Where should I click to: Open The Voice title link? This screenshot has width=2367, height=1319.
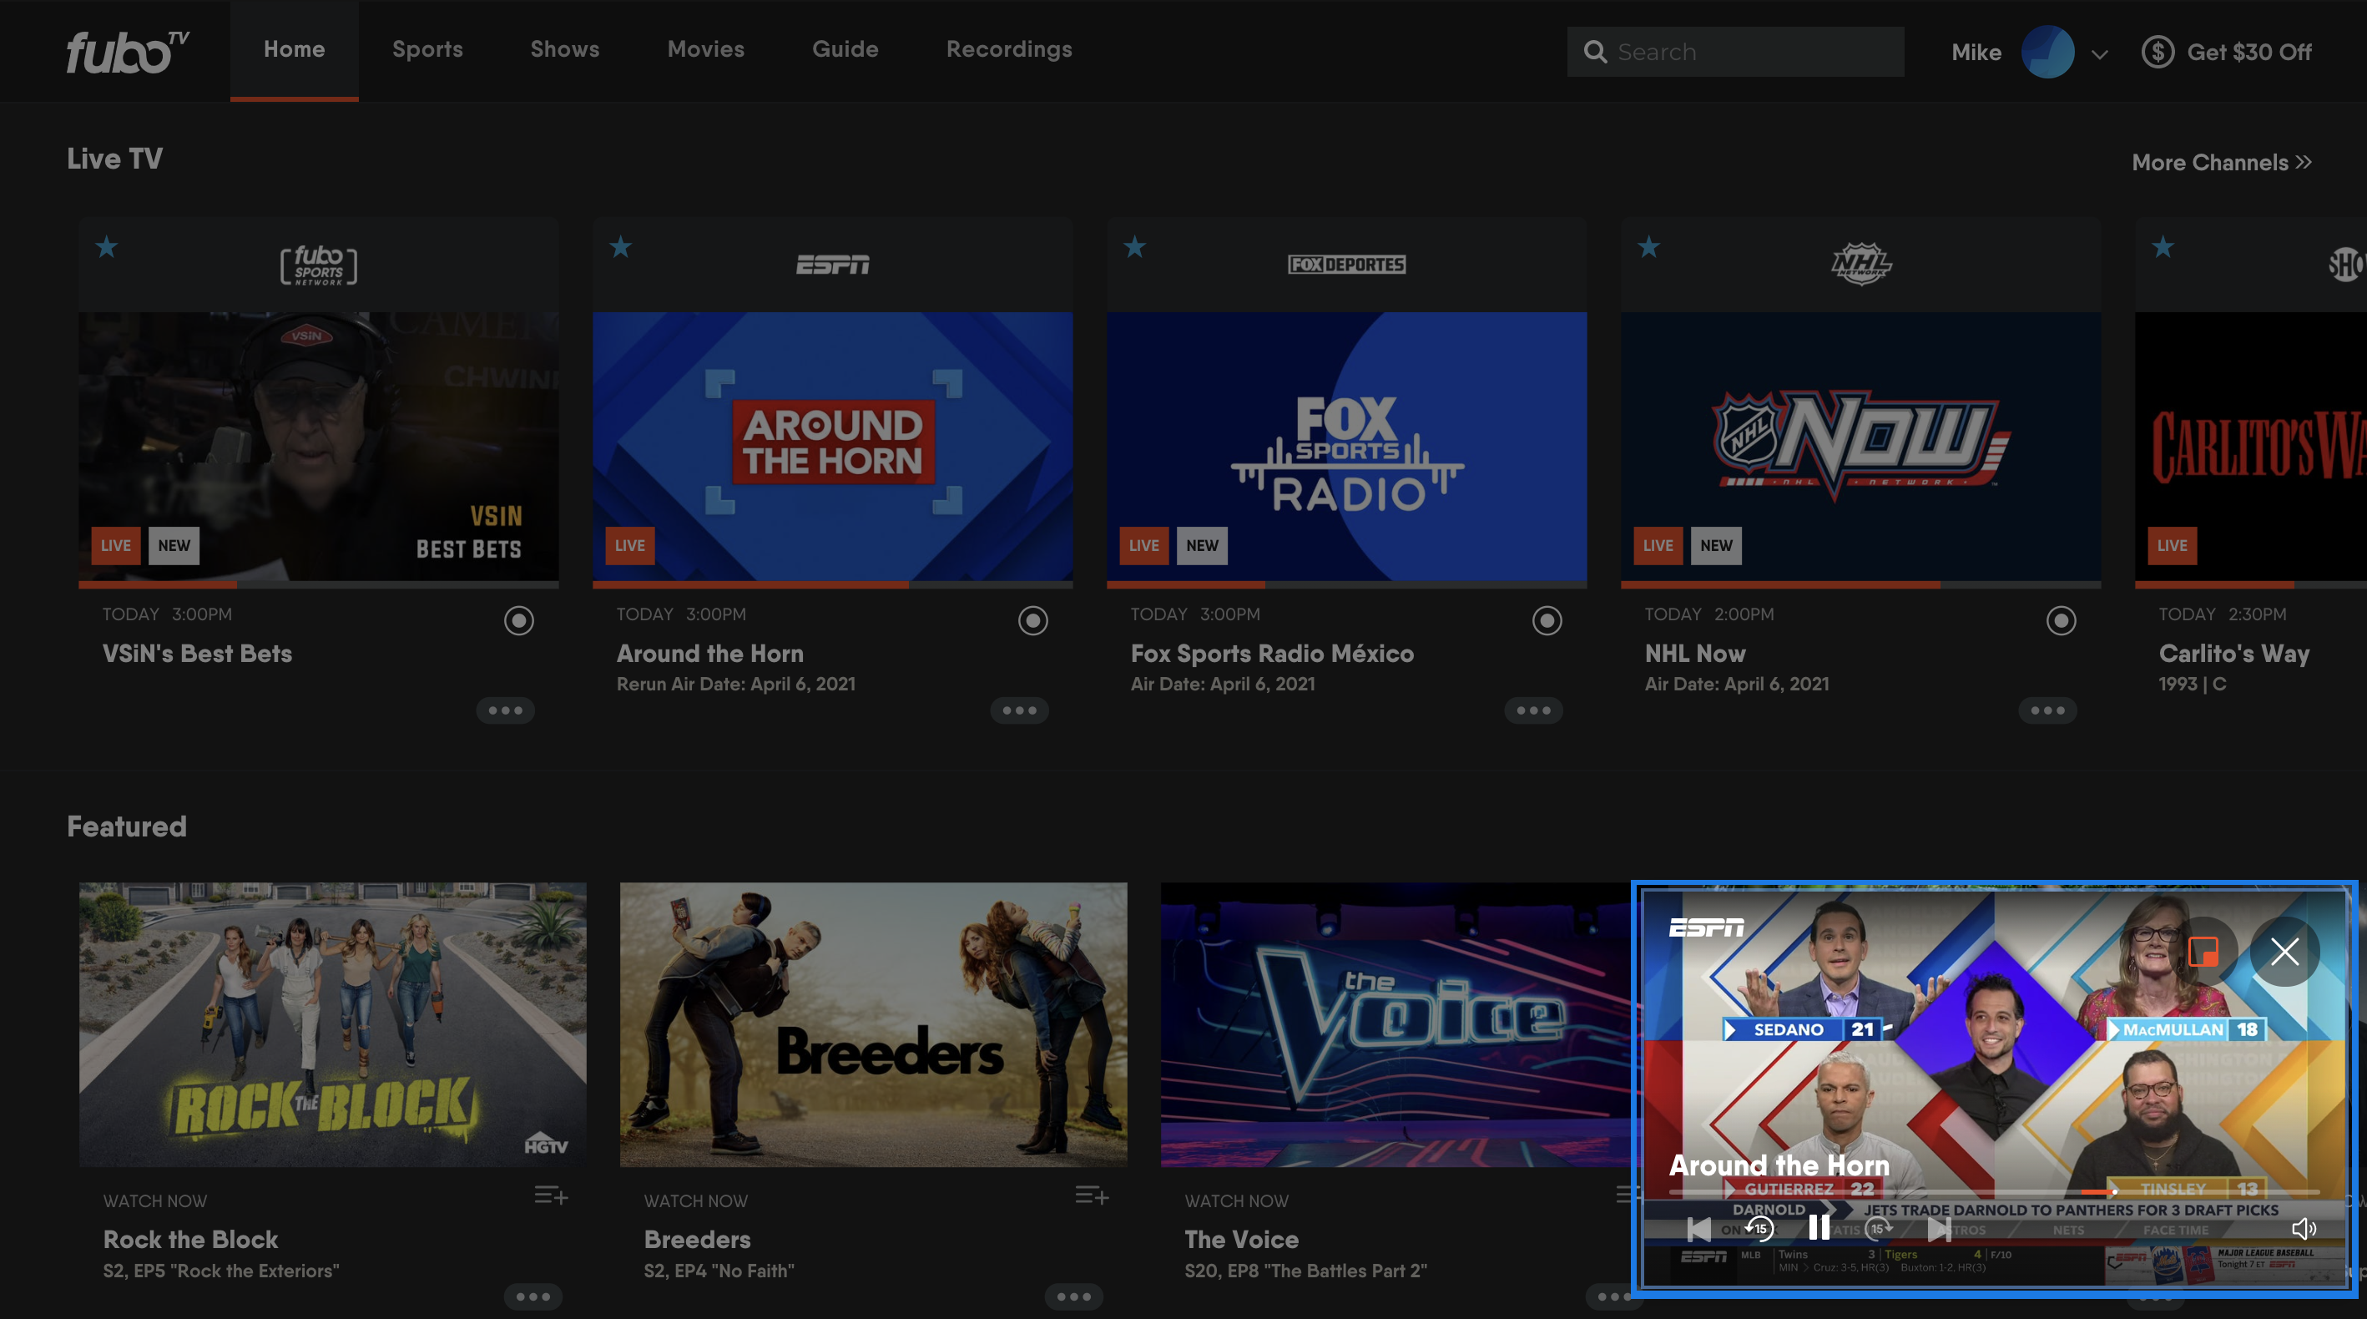(x=1241, y=1239)
